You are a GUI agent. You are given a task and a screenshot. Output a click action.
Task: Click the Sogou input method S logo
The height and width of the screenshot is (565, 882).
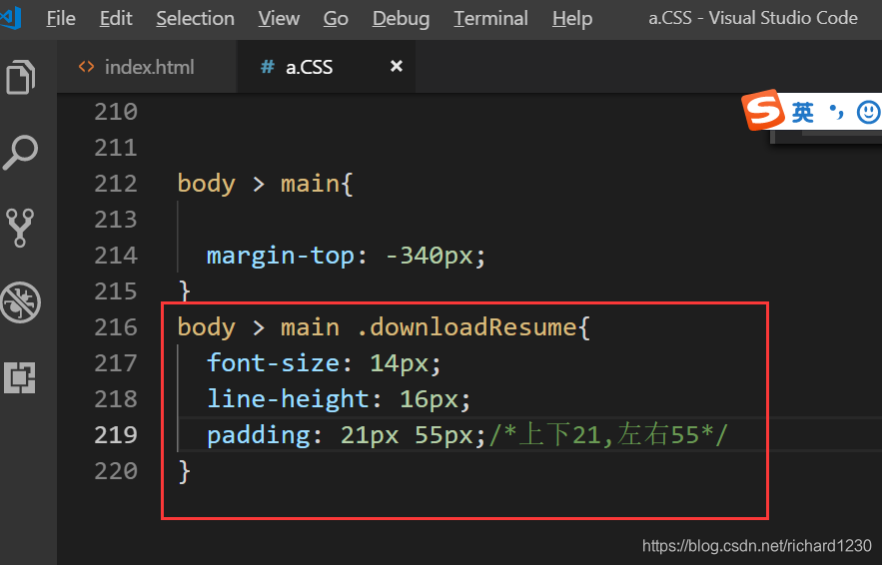tap(763, 110)
